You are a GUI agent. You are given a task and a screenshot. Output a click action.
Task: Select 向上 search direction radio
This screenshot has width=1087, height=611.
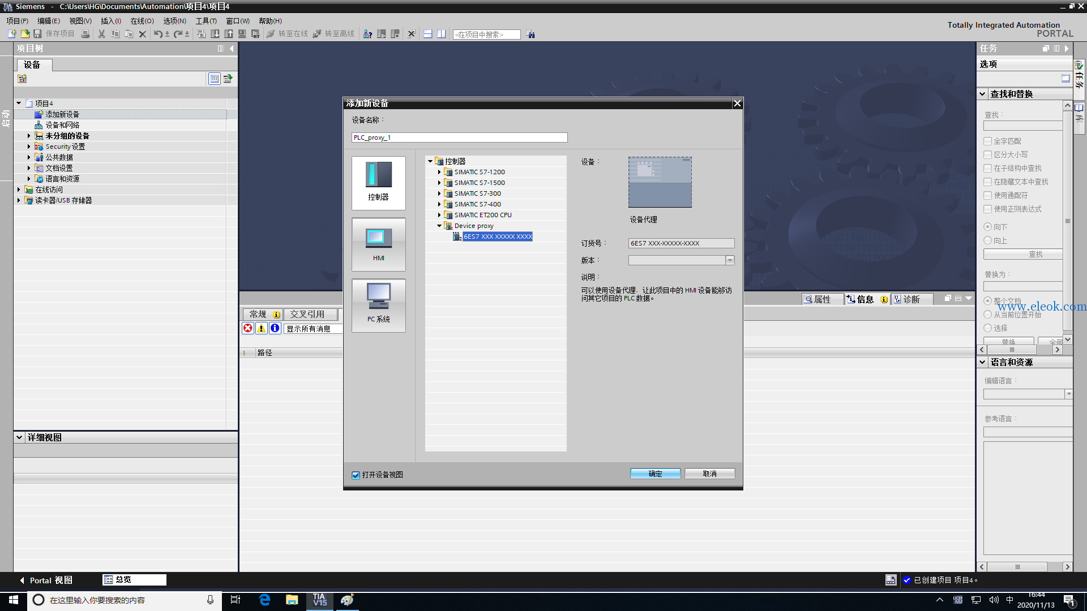(x=988, y=240)
